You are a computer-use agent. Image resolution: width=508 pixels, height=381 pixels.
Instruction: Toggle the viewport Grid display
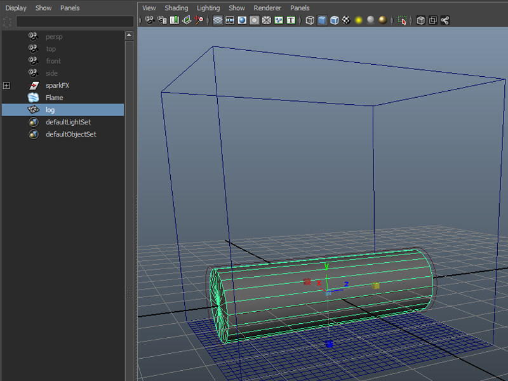(x=218, y=20)
